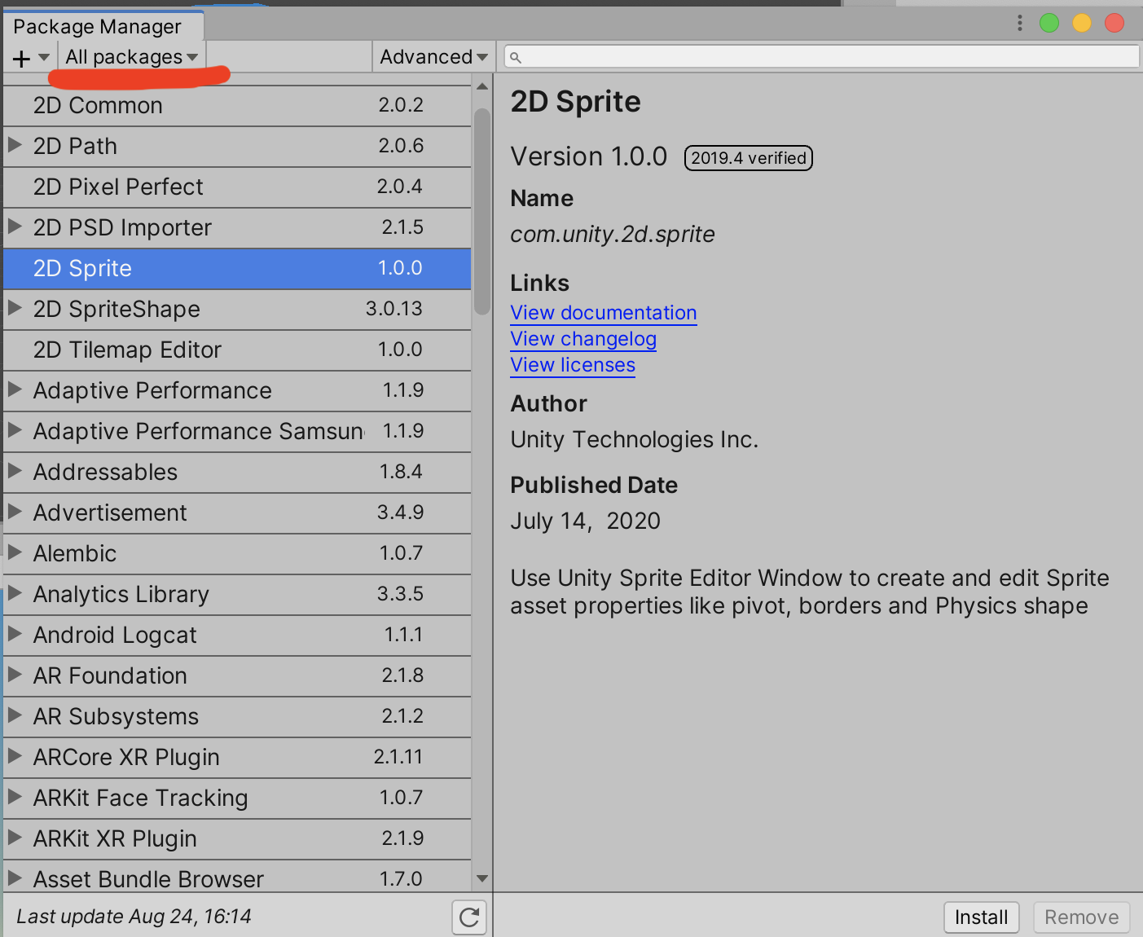Click the Install button

click(x=981, y=917)
